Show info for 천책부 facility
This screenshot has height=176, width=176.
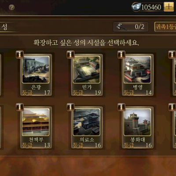pyautogui.click(x=20, y=107)
